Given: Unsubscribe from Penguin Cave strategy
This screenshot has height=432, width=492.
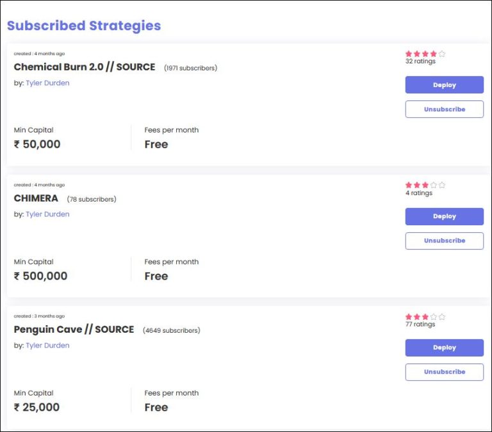Looking at the screenshot, I should [444, 372].
